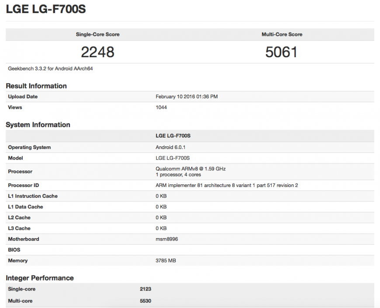380x308 pixels.
Task: Click the msm8996 motherboard value
Action: coord(167,239)
